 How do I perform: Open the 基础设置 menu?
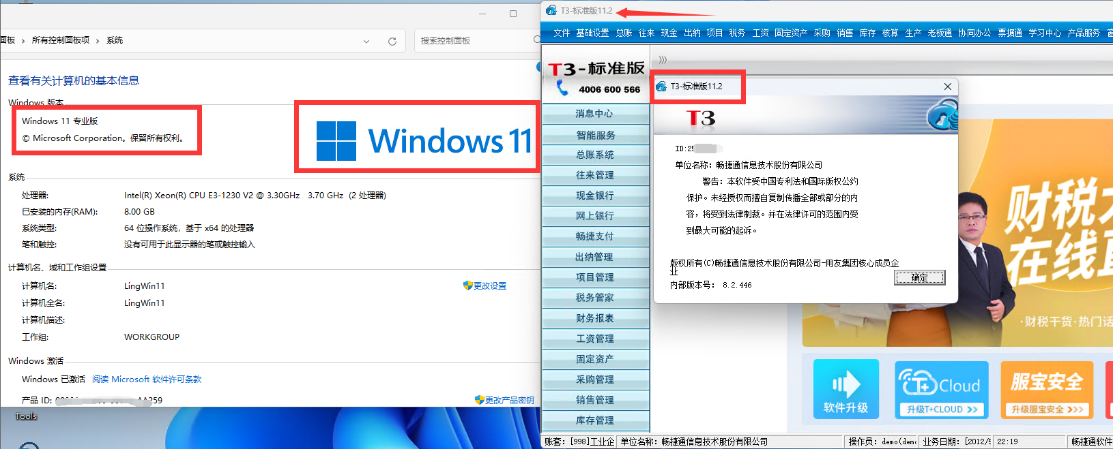(592, 33)
